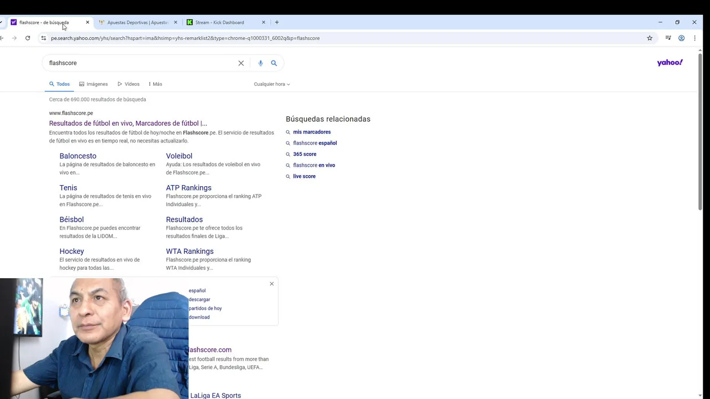Viewport: 710px width, 399px height.
Task: Reload the page with the refresh icon
Action: pyautogui.click(x=28, y=38)
